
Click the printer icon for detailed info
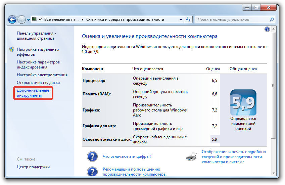click(191, 157)
